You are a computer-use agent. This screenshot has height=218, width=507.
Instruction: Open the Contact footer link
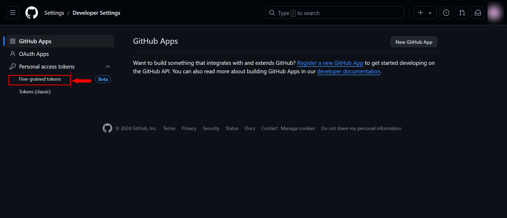tap(269, 128)
